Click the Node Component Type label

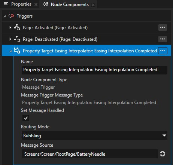44,80
